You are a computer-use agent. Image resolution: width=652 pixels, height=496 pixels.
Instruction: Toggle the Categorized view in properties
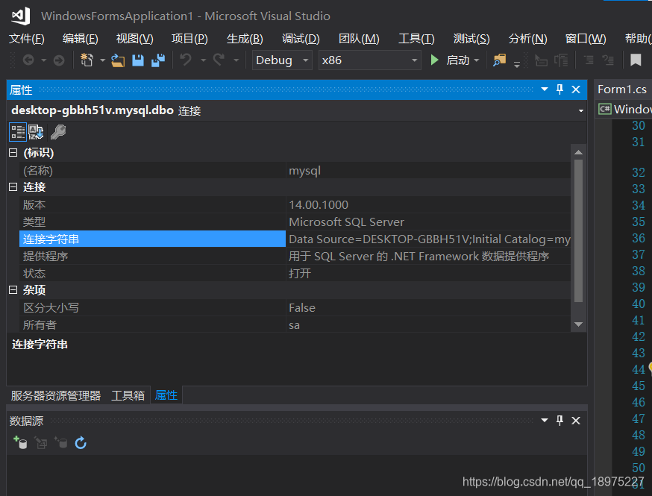pos(17,132)
